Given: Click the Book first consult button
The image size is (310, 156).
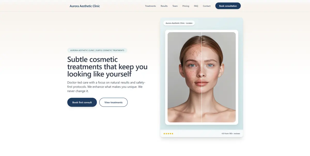Looking at the screenshot, I should pos(82,102).
